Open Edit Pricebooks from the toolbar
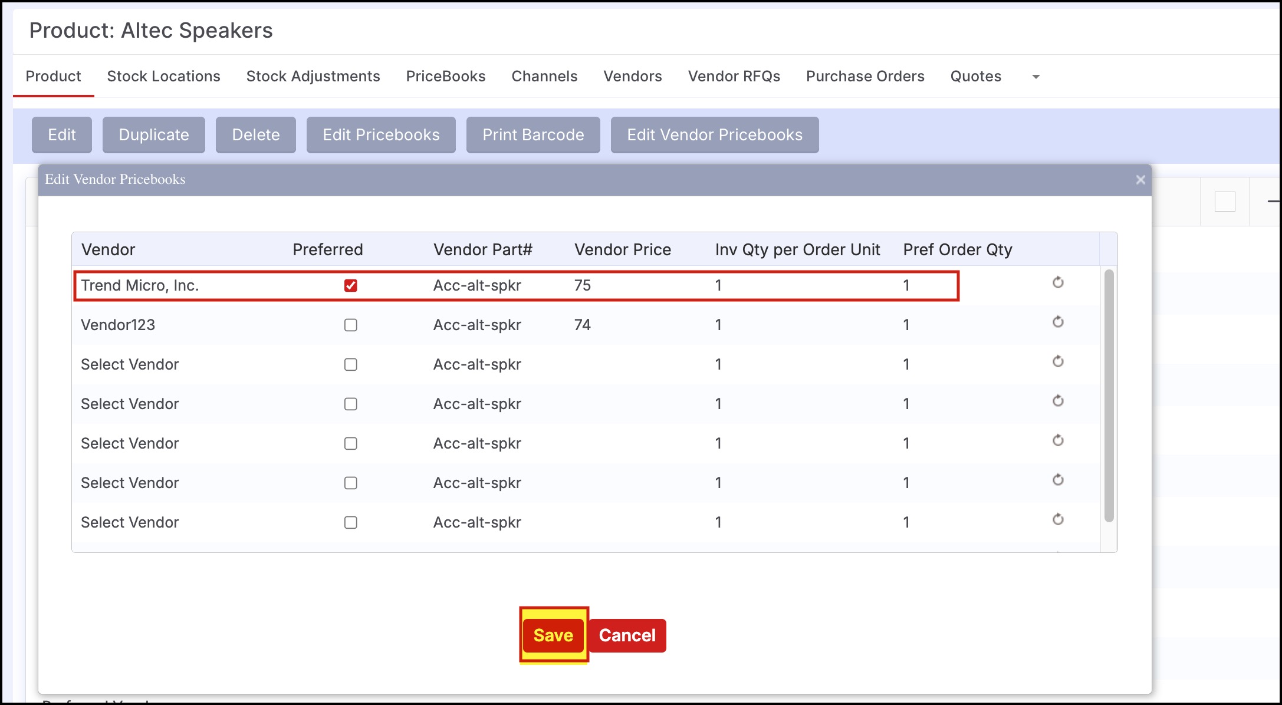This screenshot has height=705, width=1282. 381,135
